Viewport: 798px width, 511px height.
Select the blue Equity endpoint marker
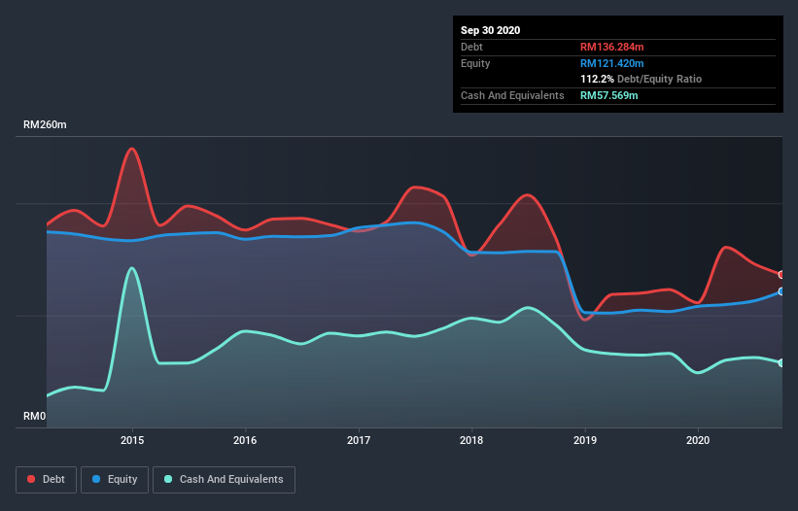[x=781, y=291]
